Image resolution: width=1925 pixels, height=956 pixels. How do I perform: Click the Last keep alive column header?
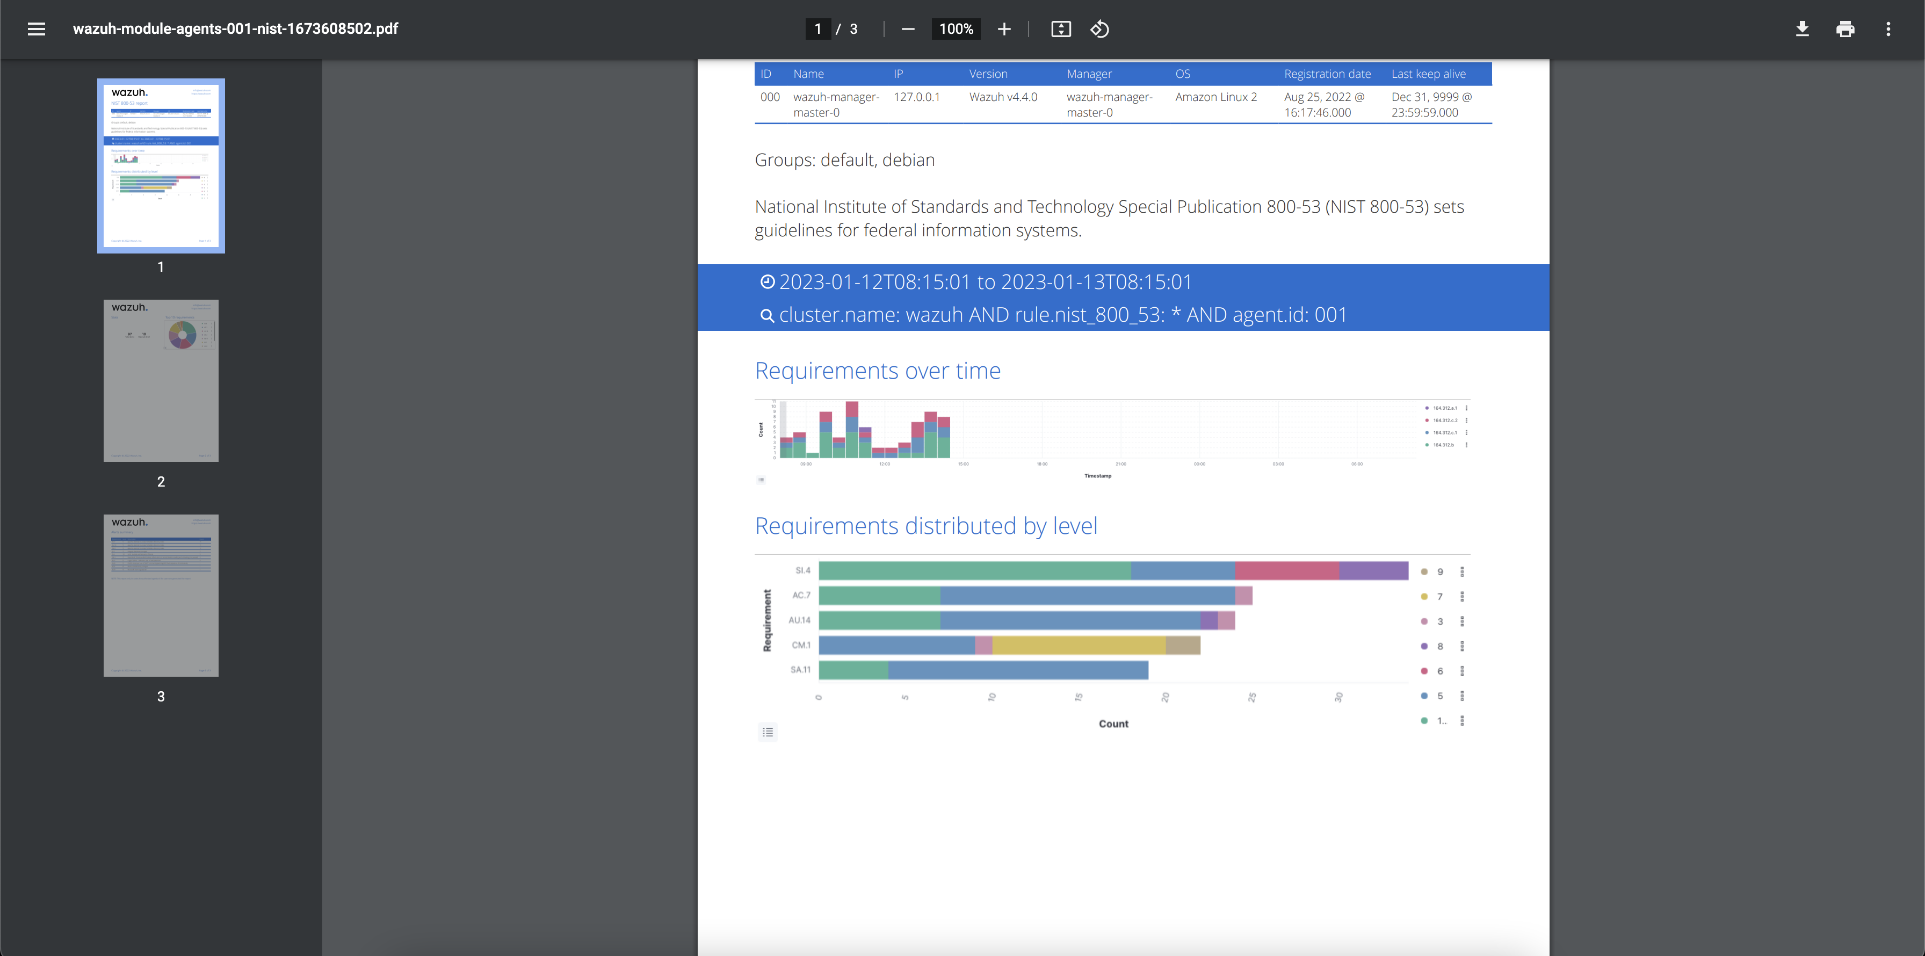[x=1428, y=74]
